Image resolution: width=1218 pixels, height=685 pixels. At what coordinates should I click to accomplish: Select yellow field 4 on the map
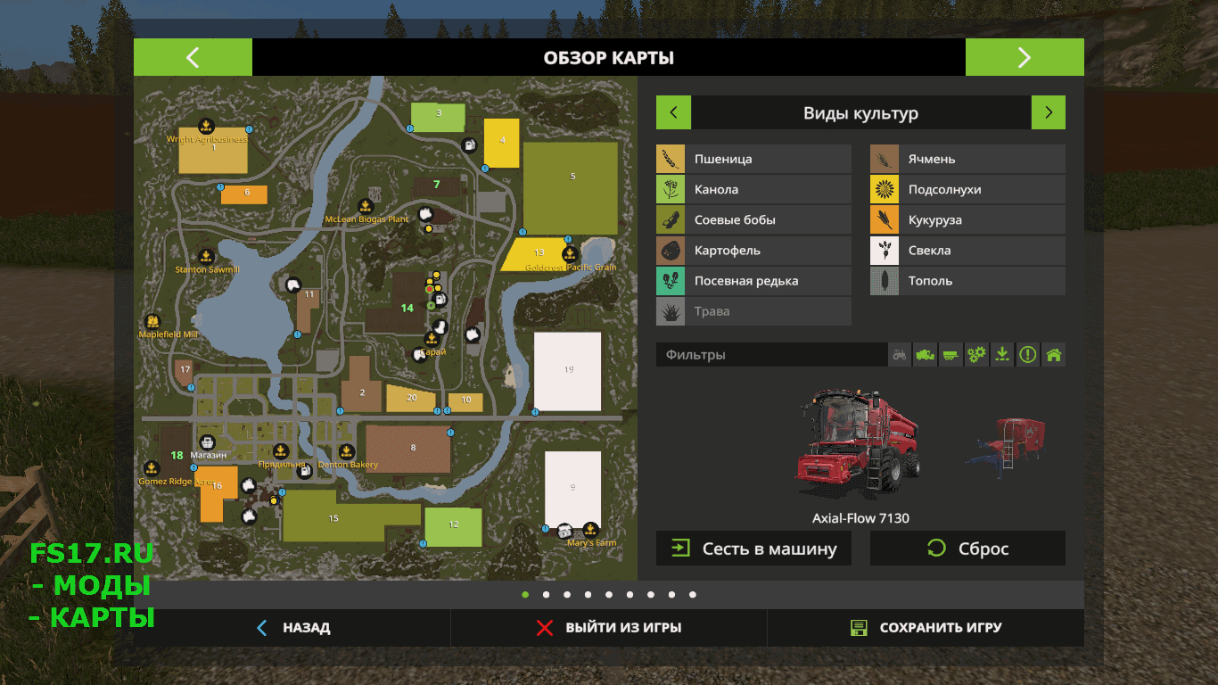point(502,143)
